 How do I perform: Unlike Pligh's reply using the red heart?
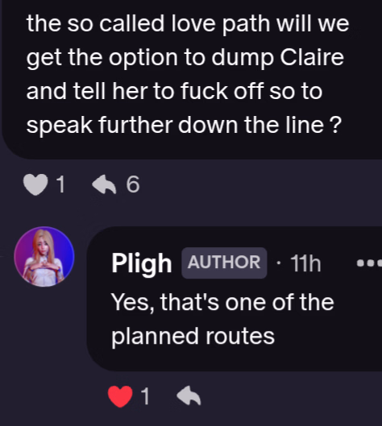click(120, 397)
